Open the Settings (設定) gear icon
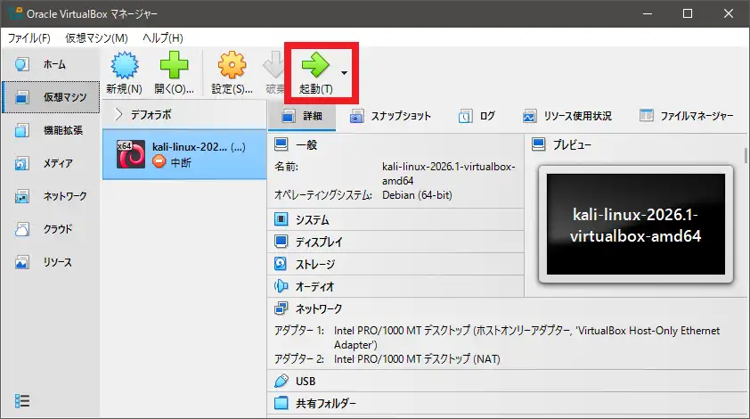Screen dimensions: 750x419 pos(232,65)
